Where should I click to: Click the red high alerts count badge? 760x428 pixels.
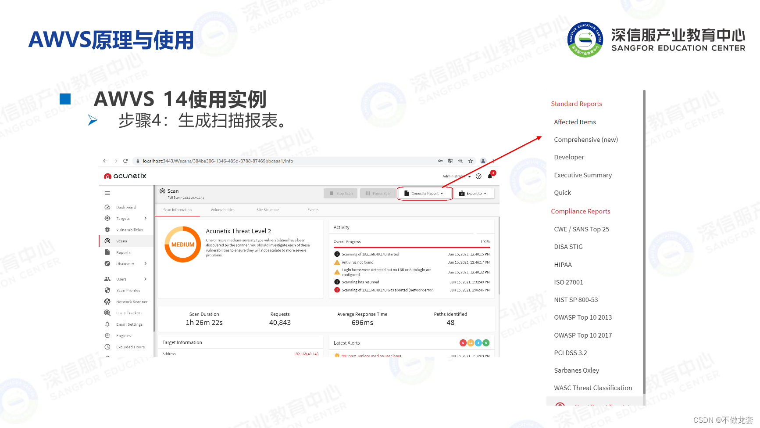[x=463, y=343]
